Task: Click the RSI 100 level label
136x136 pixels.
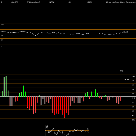Action: point(2,25)
